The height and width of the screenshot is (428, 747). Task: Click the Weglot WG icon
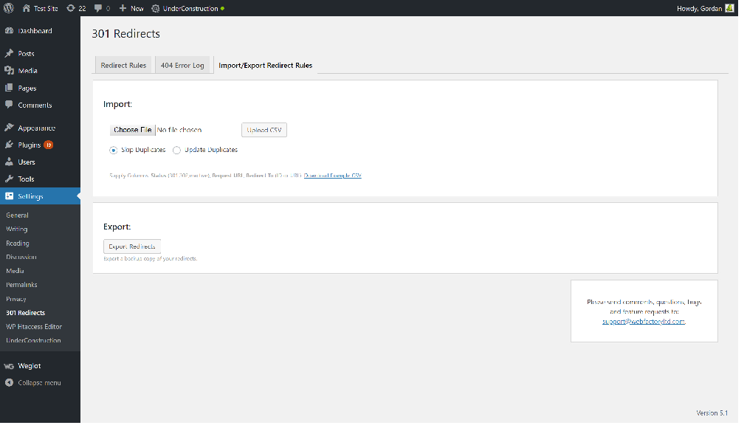(x=9, y=366)
